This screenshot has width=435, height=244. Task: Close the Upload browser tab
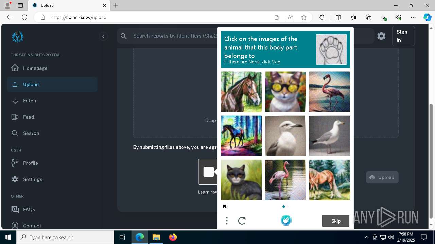click(105, 5)
